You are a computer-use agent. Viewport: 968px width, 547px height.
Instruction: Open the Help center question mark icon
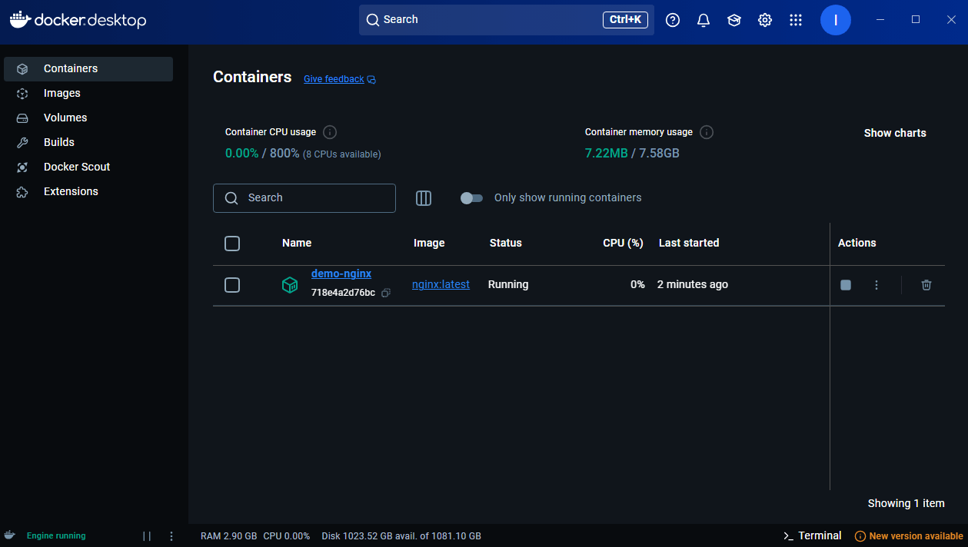tap(673, 20)
